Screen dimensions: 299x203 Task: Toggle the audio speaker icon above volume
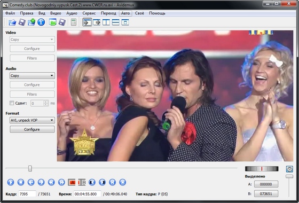(x=289, y=169)
